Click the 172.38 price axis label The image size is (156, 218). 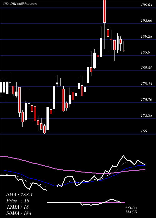tap(146, 116)
